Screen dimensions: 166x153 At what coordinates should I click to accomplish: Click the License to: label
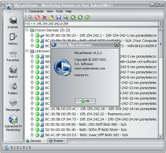82,75
